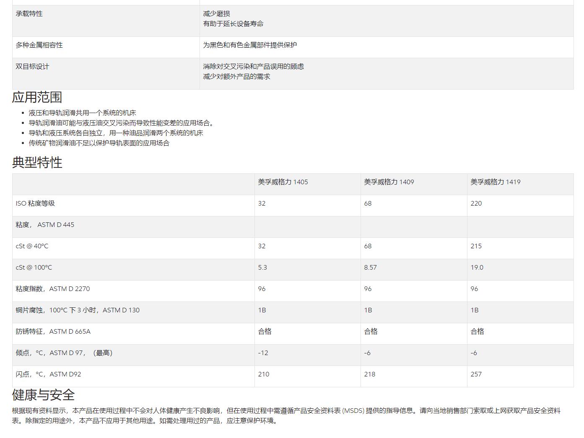Select the cSt @ 100°C value 5.3
The width and height of the screenshot is (584, 438).
point(262,267)
